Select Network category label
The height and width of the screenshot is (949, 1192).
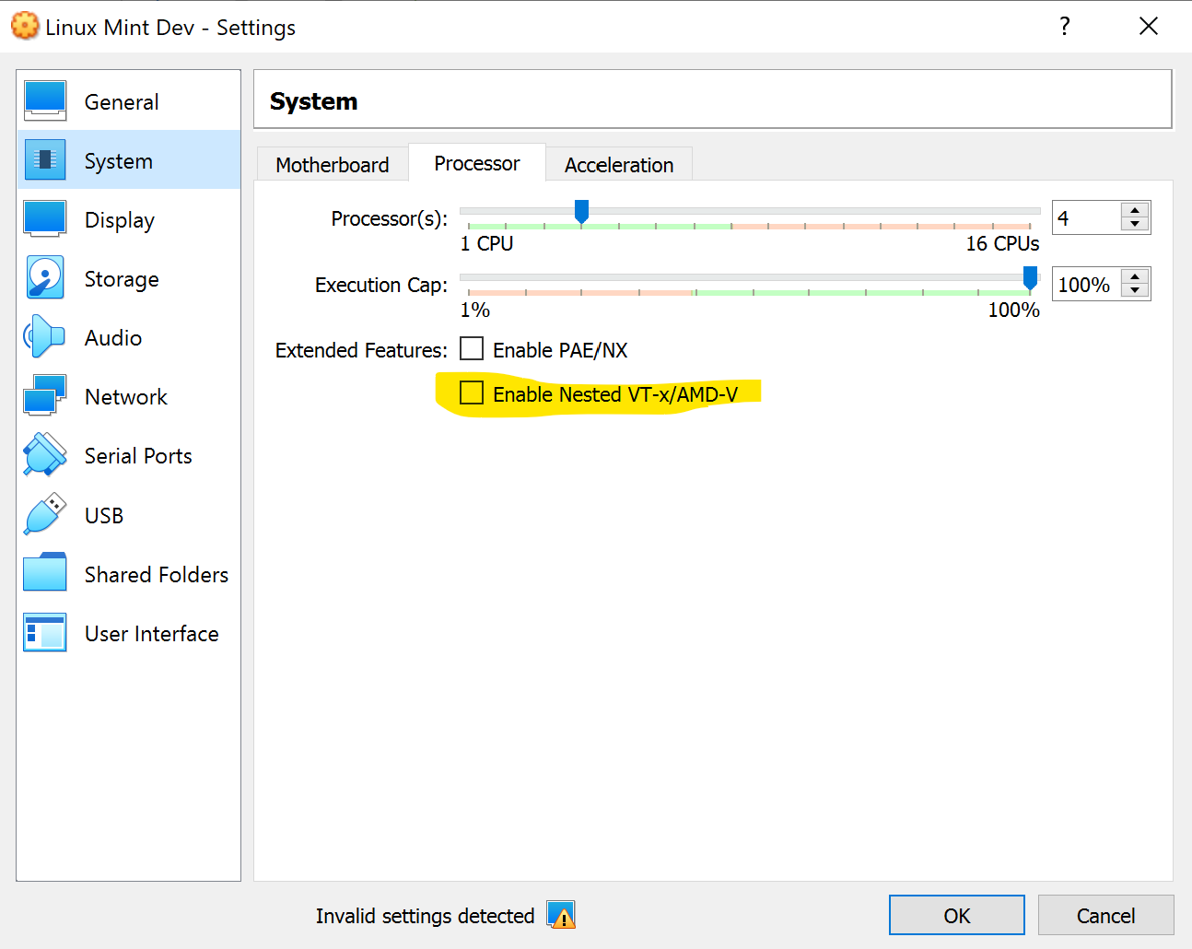(126, 397)
